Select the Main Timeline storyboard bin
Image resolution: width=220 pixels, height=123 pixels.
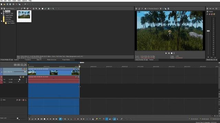[x=11, y=23]
